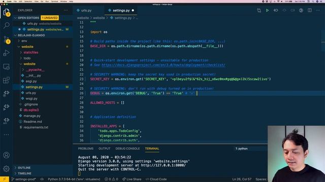This screenshot has width=325, height=182.
Task: Select settings.py under Open Editors
Action: point(43,29)
